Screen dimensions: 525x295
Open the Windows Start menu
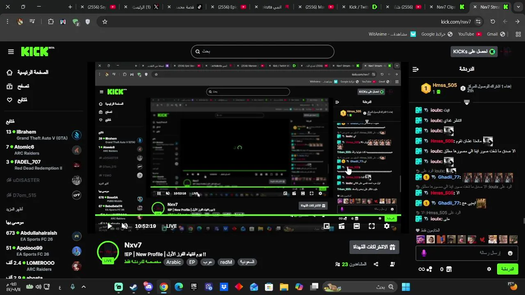click(x=406, y=287)
